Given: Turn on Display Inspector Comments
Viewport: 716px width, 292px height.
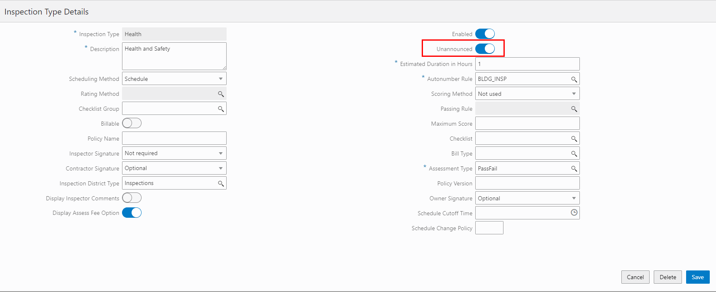Looking at the screenshot, I should tap(132, 198).
